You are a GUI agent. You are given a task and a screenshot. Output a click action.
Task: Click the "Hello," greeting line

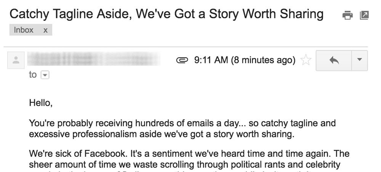[x=41, y=103]
